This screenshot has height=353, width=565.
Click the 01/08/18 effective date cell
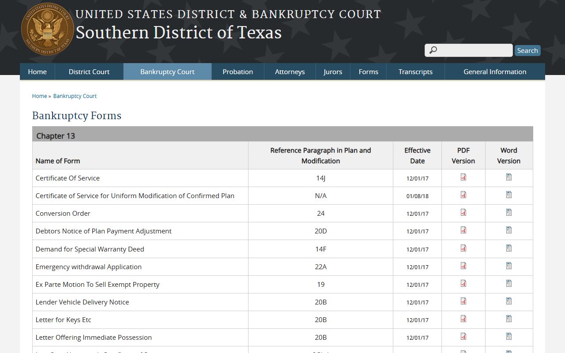418,196
